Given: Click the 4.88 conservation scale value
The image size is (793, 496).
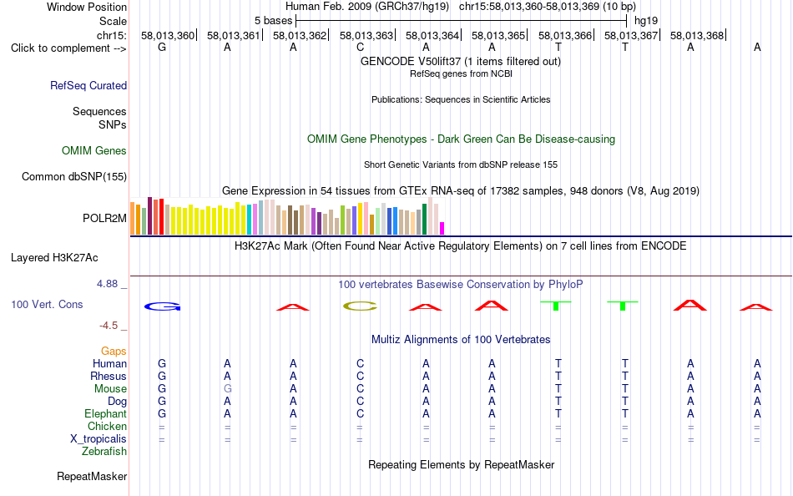Looking at the screenshot, I should [107, 284].
